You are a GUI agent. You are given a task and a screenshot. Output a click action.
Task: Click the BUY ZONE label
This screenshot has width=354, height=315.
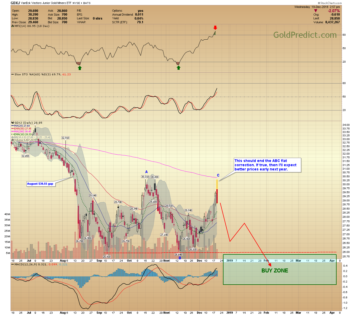point(275,271)
